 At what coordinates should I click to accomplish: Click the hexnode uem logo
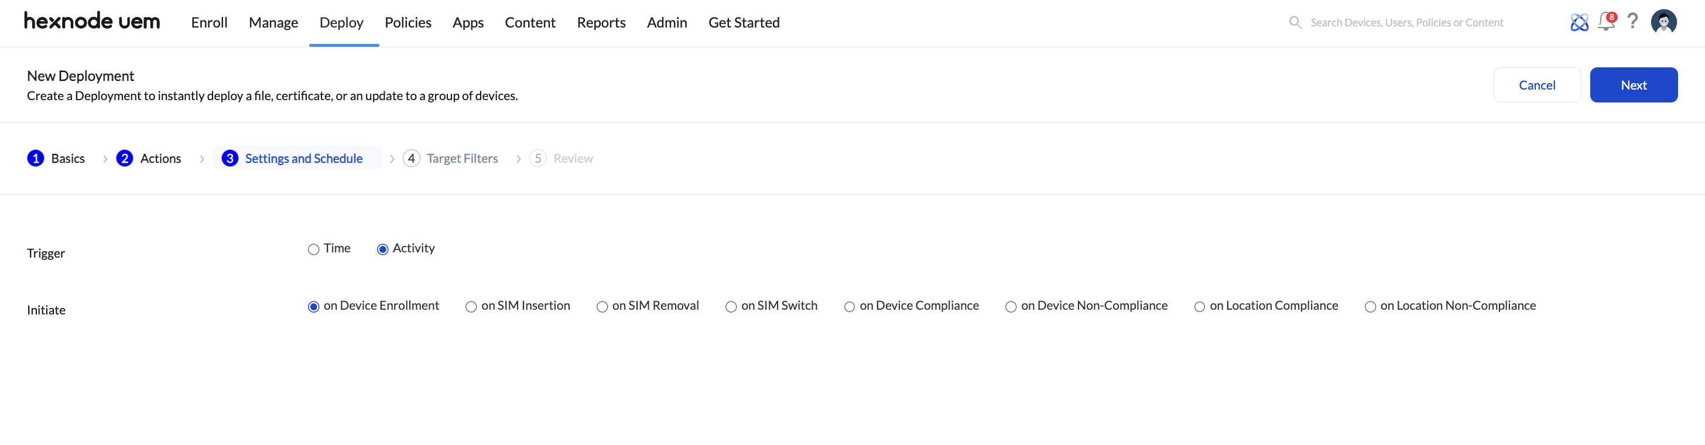pyautogui.click(x=92, y=21)
